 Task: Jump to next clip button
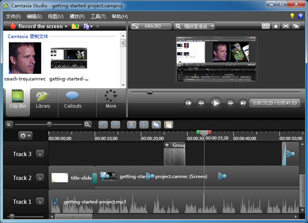click(x=243, y=103)
